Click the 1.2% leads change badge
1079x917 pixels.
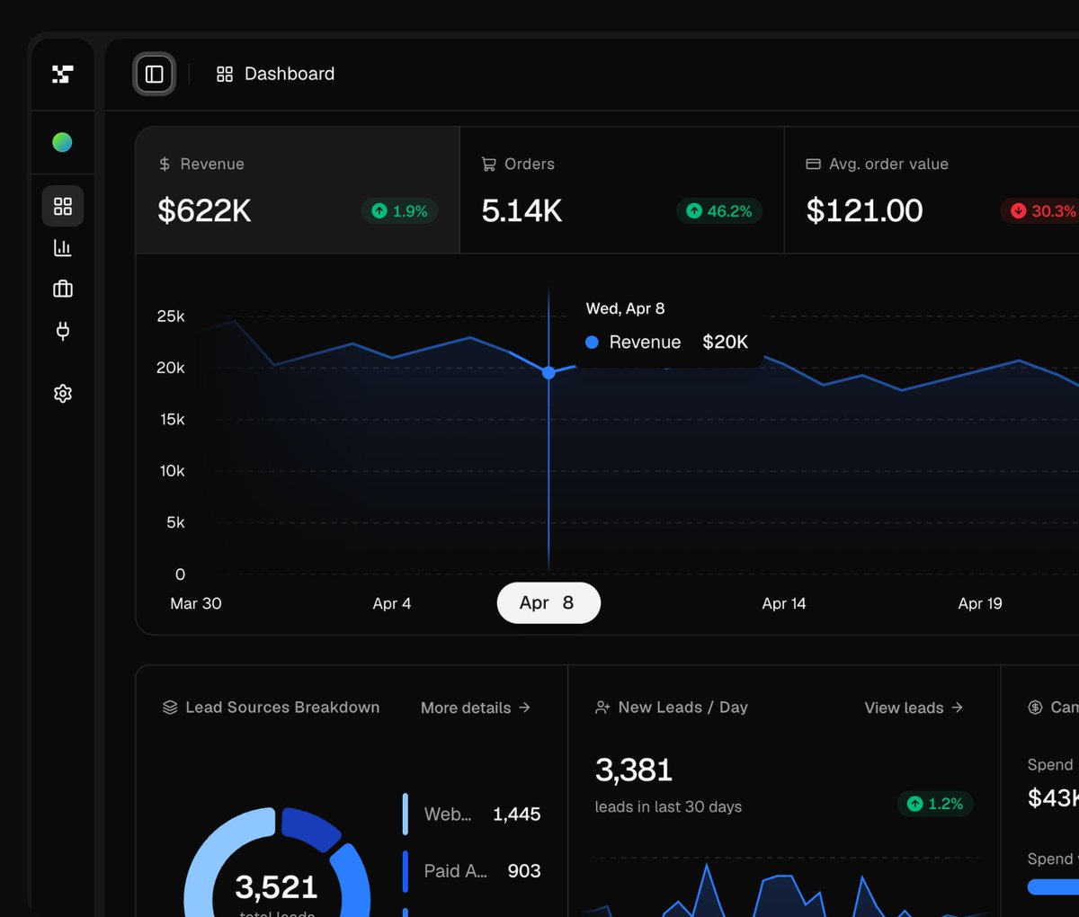[935, 804]
